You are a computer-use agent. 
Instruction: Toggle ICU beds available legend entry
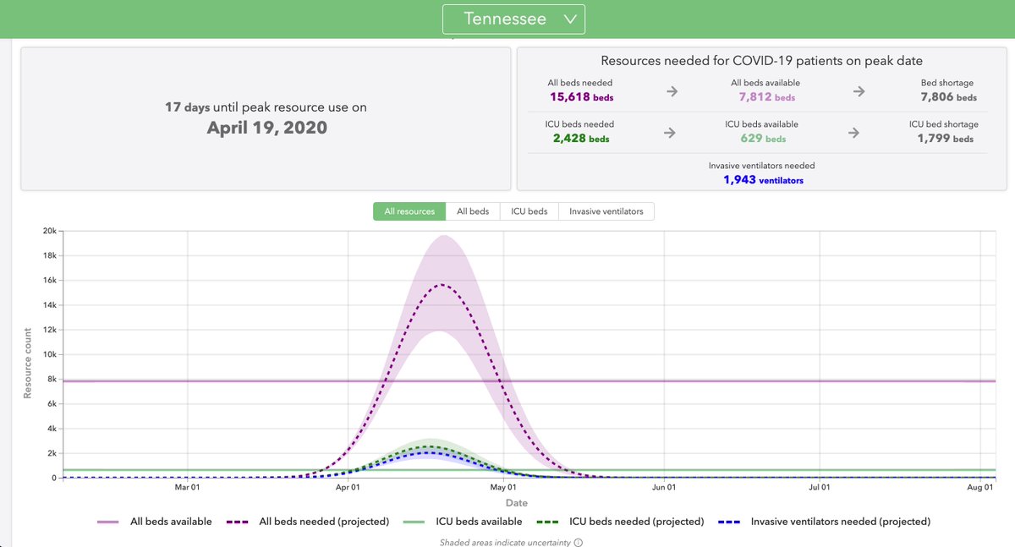pyautogui.click(x=463, y=522)
